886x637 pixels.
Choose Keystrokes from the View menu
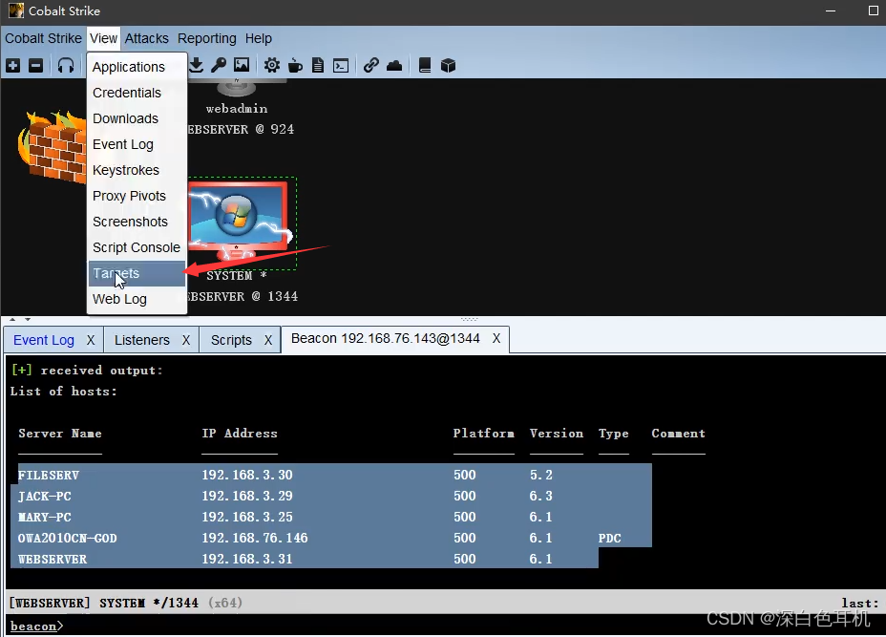pyautogui.click(x=137, y=170)
